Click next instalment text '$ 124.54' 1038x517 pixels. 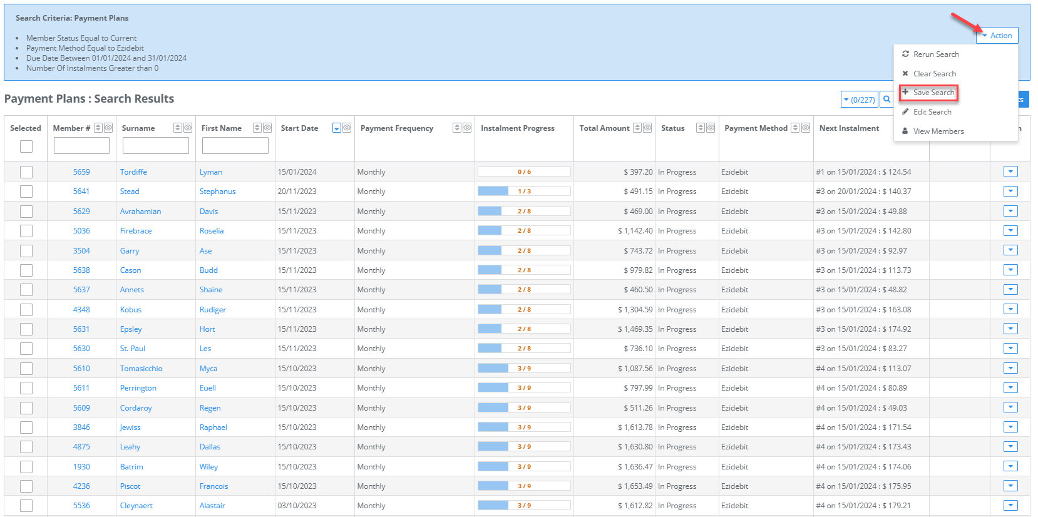click(x=897, y=172)
